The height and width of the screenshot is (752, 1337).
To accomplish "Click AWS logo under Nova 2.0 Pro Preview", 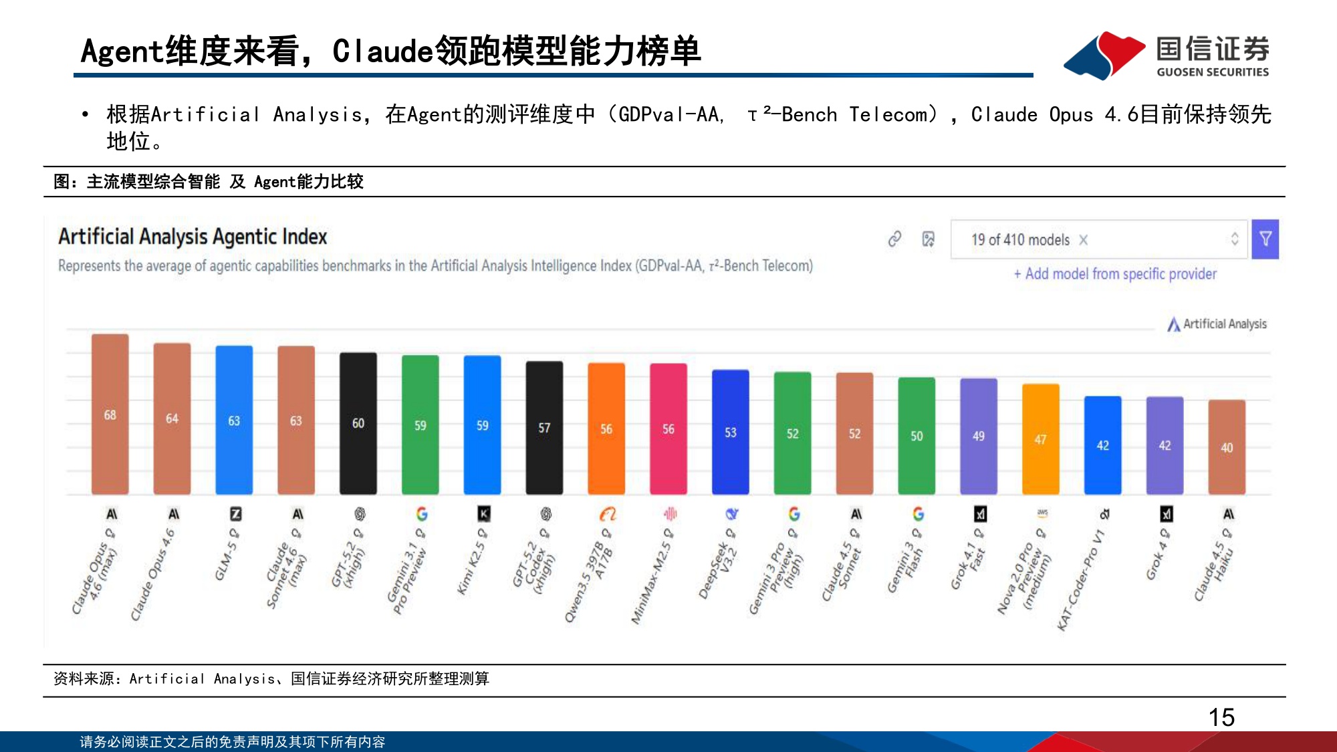I will tap(1042, 513).
